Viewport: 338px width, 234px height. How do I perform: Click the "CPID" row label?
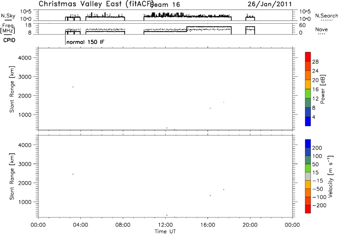coord(9,40)
